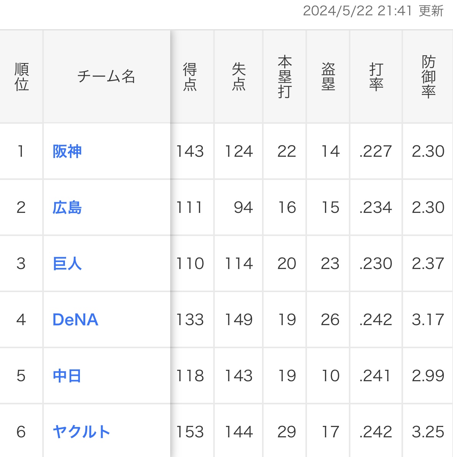This screenshot has height=457, width=453.
Task: Click ヤクルト's 29 home runs cell
Action: (x=287, y=432)
